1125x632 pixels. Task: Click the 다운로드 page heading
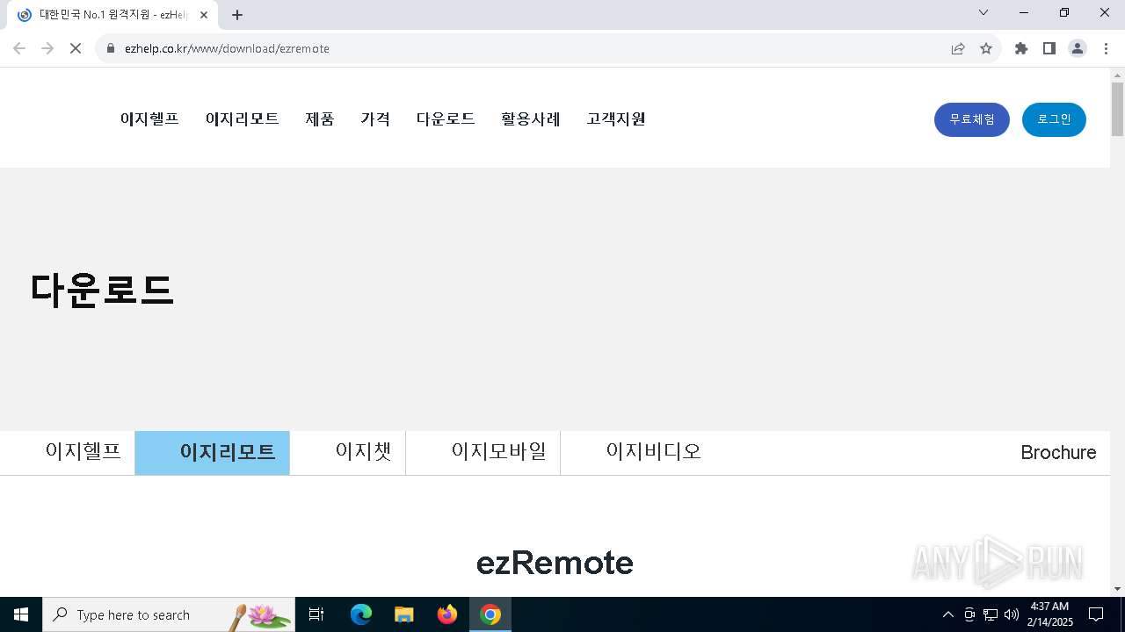(102, 290)
